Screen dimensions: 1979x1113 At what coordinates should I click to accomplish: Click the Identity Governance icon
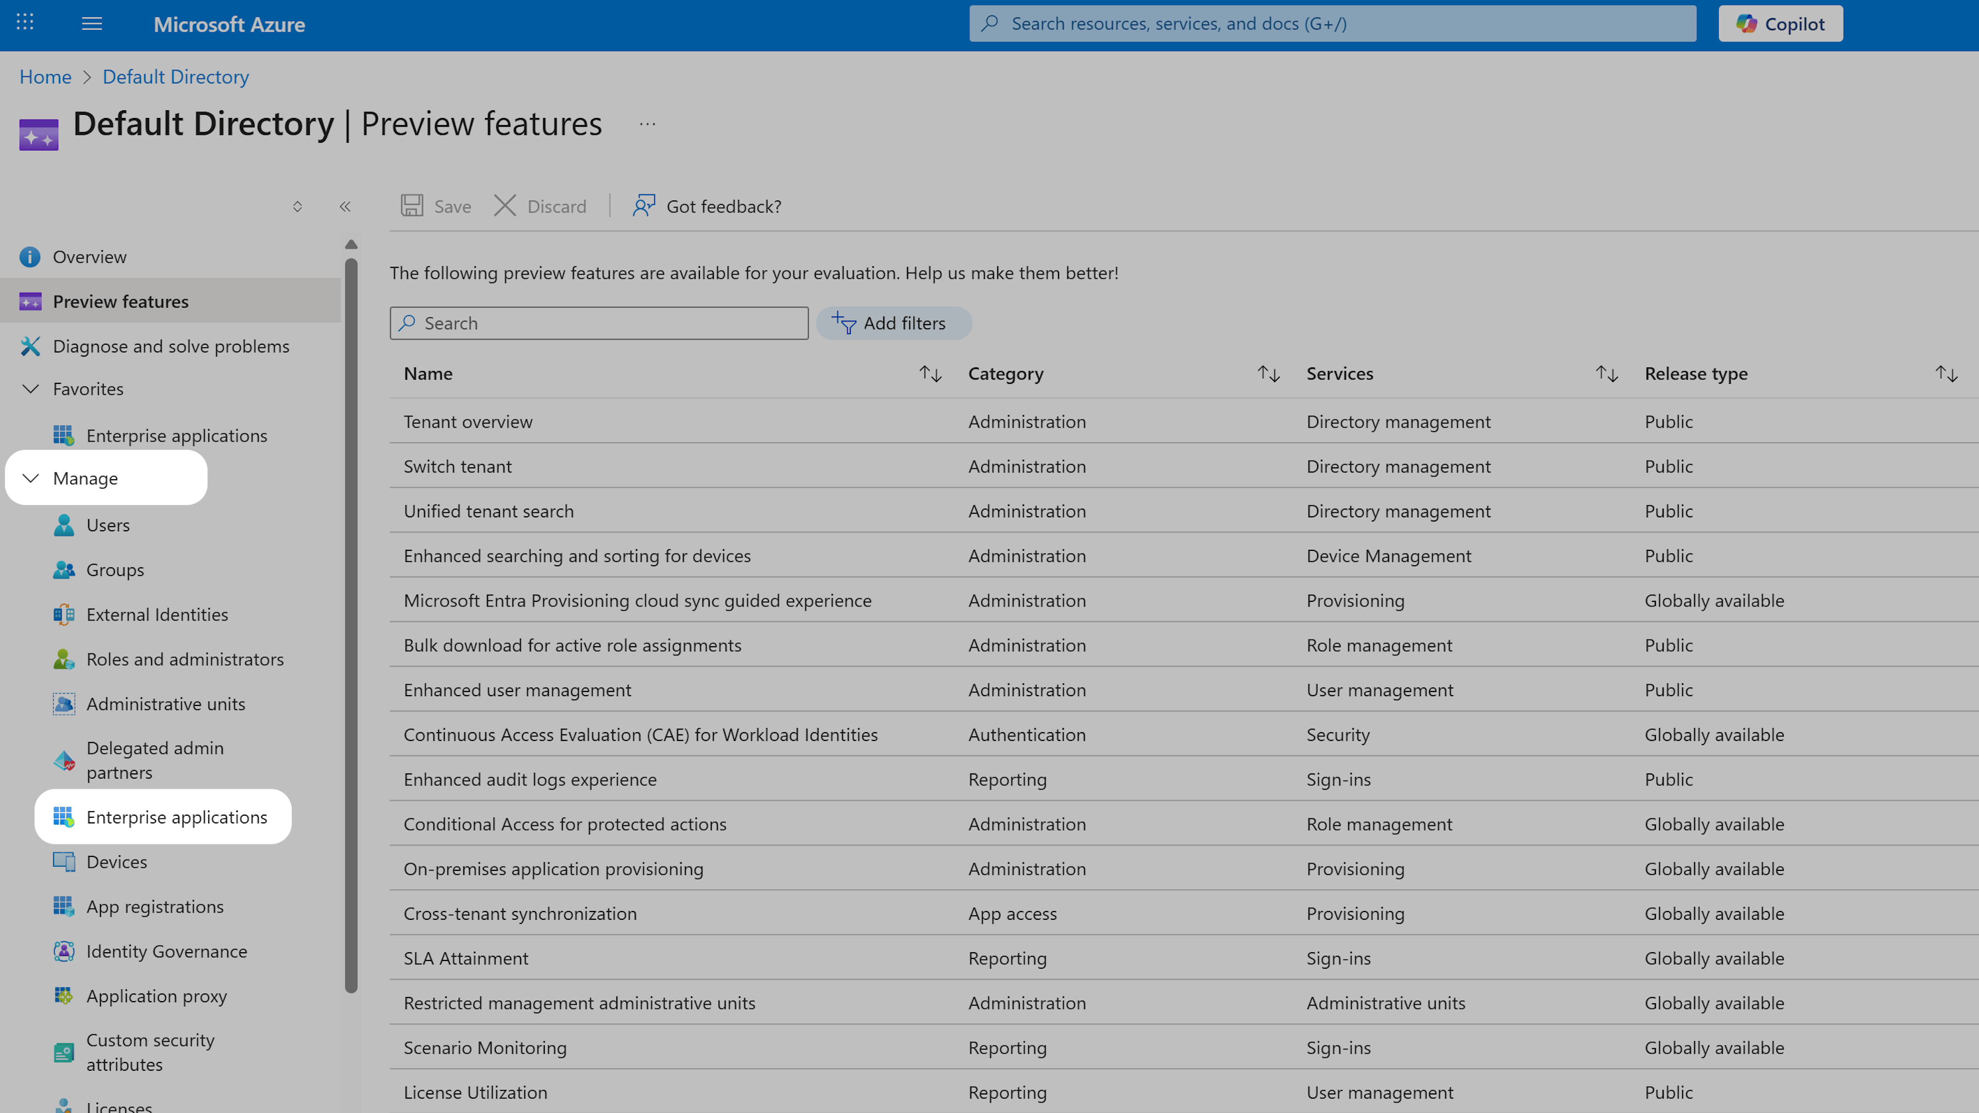64,952
